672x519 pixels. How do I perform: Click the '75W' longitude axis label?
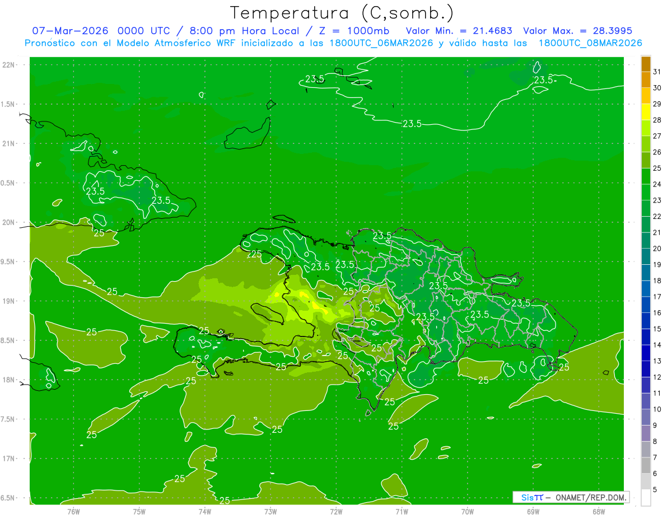[x=139, y=511]
